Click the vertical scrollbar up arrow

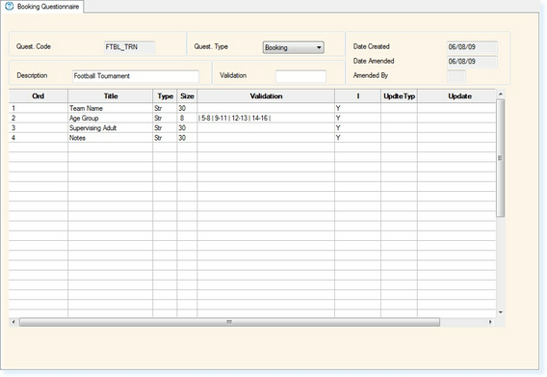click(500, 94)
